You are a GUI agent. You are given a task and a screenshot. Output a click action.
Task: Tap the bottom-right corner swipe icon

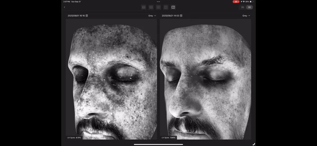coord(254,144)
